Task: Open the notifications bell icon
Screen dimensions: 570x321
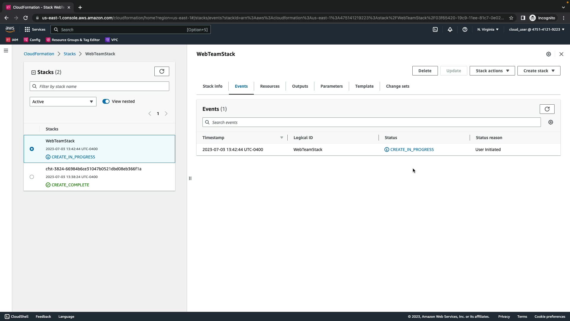Action: click(x=450, y=29)
